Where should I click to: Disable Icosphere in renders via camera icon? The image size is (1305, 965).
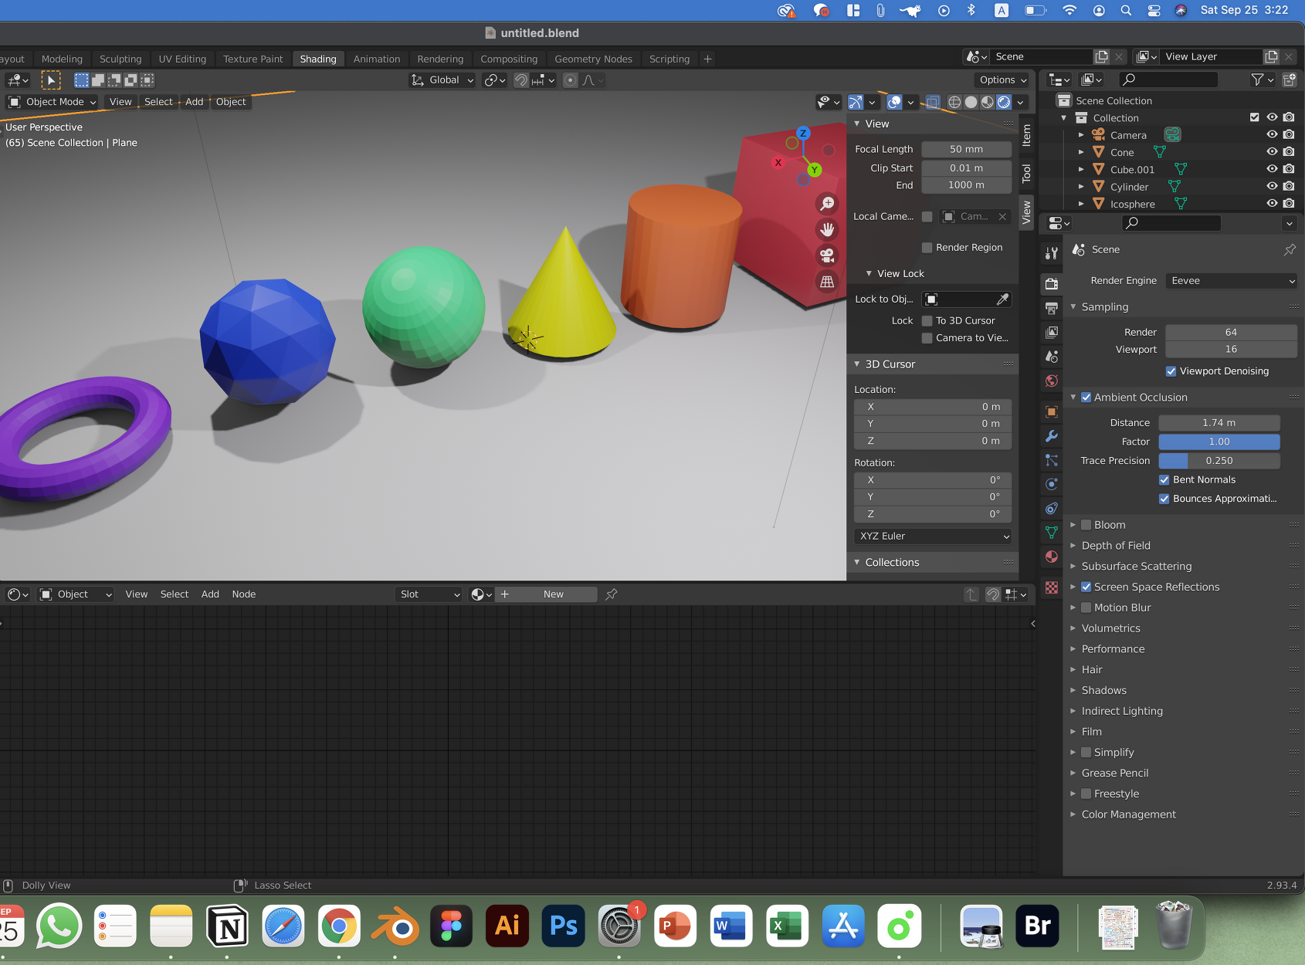[1289, 203]
